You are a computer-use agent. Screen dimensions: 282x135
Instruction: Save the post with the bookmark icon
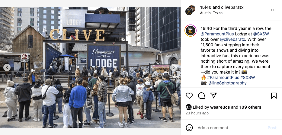pos(274,96)
